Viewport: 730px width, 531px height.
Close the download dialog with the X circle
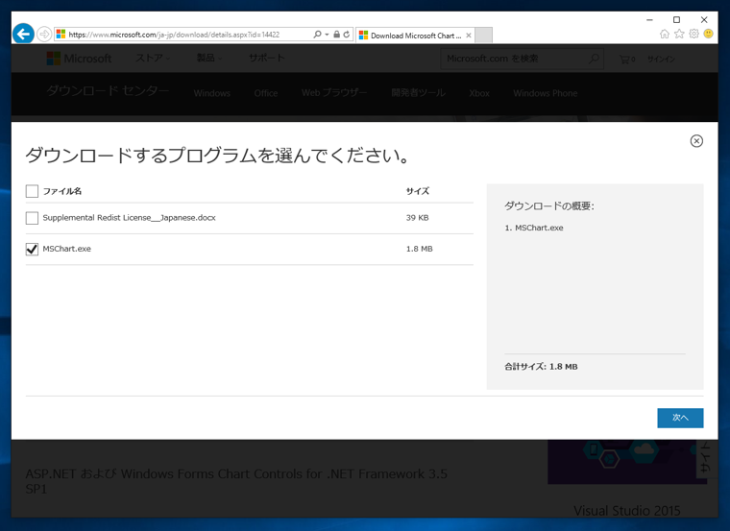pyautogui.click(x=696, y=141)
